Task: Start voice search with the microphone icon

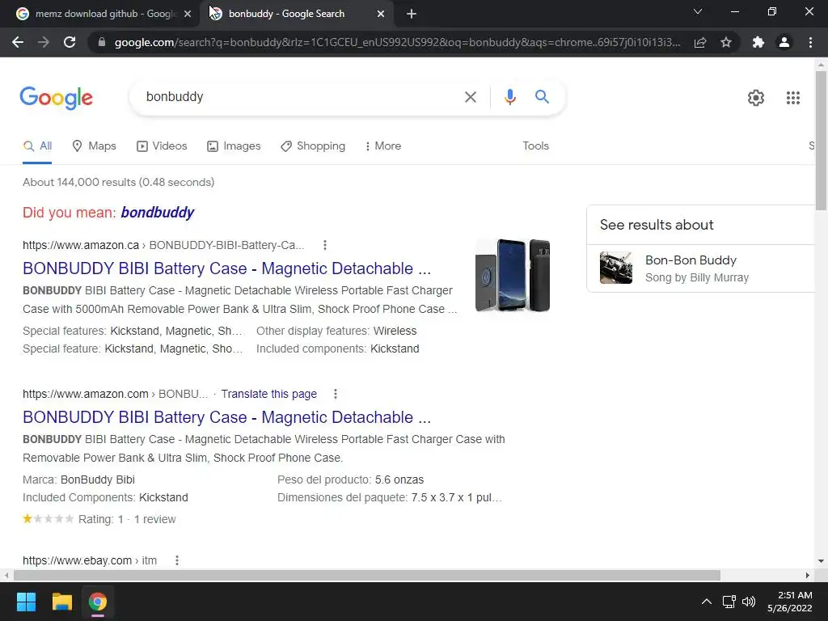Action: 509,97
